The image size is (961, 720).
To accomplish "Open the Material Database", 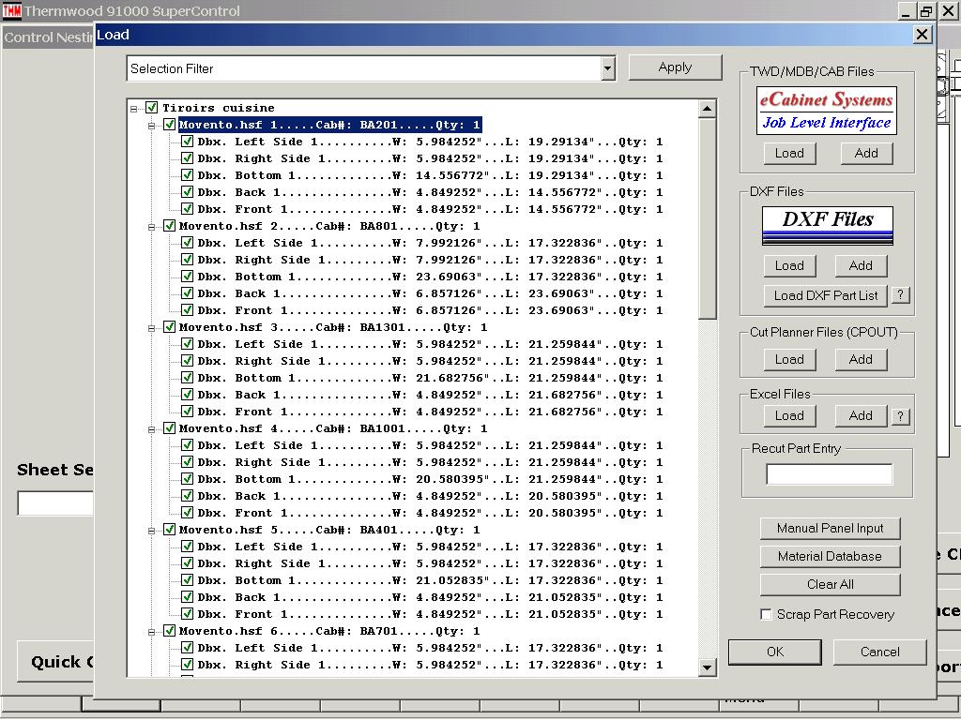I will click(x=830, y=556).
